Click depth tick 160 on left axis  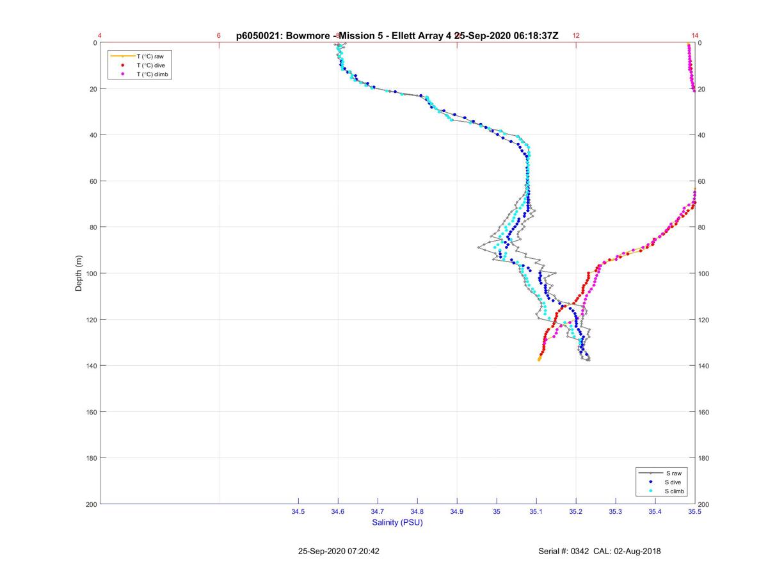[92, 412]
